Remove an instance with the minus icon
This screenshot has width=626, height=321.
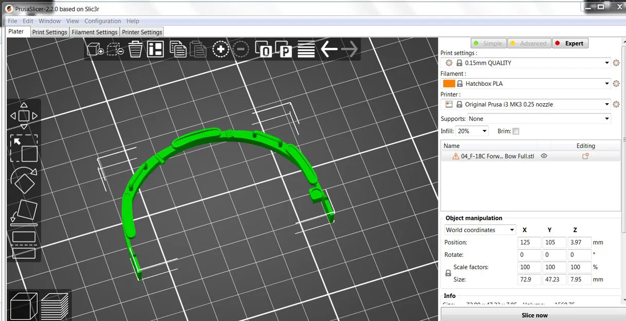point(241,49)
